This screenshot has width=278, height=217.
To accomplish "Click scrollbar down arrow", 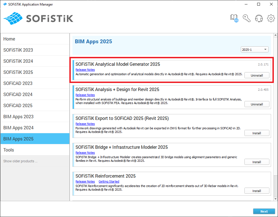I will tap(276, 199).
